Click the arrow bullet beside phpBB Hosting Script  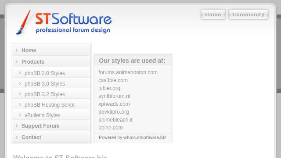click(20, 104)
